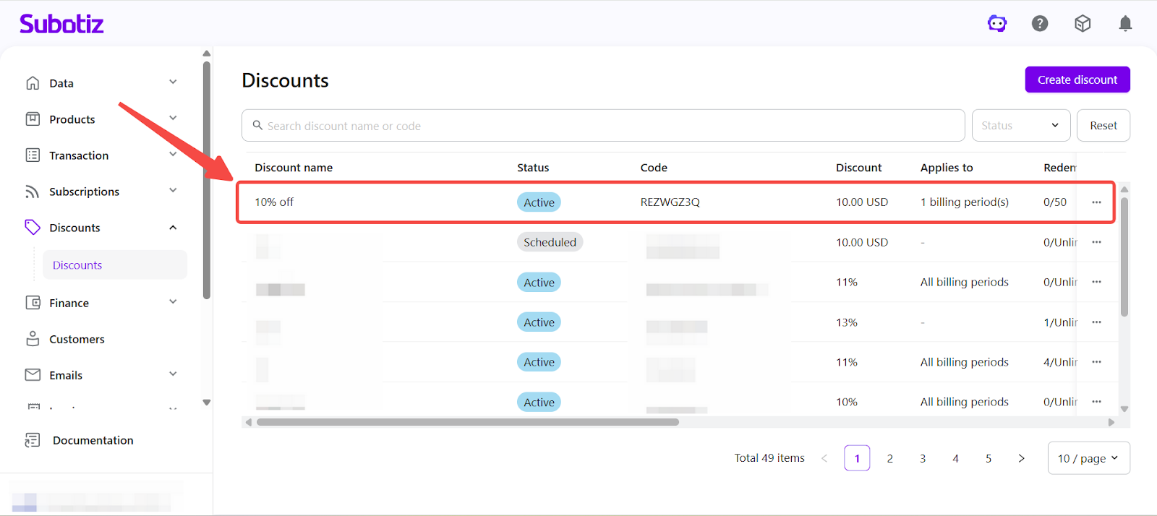Open the notifications bell
This screenshot has width=1157, height=516.
pos(1125,24)
